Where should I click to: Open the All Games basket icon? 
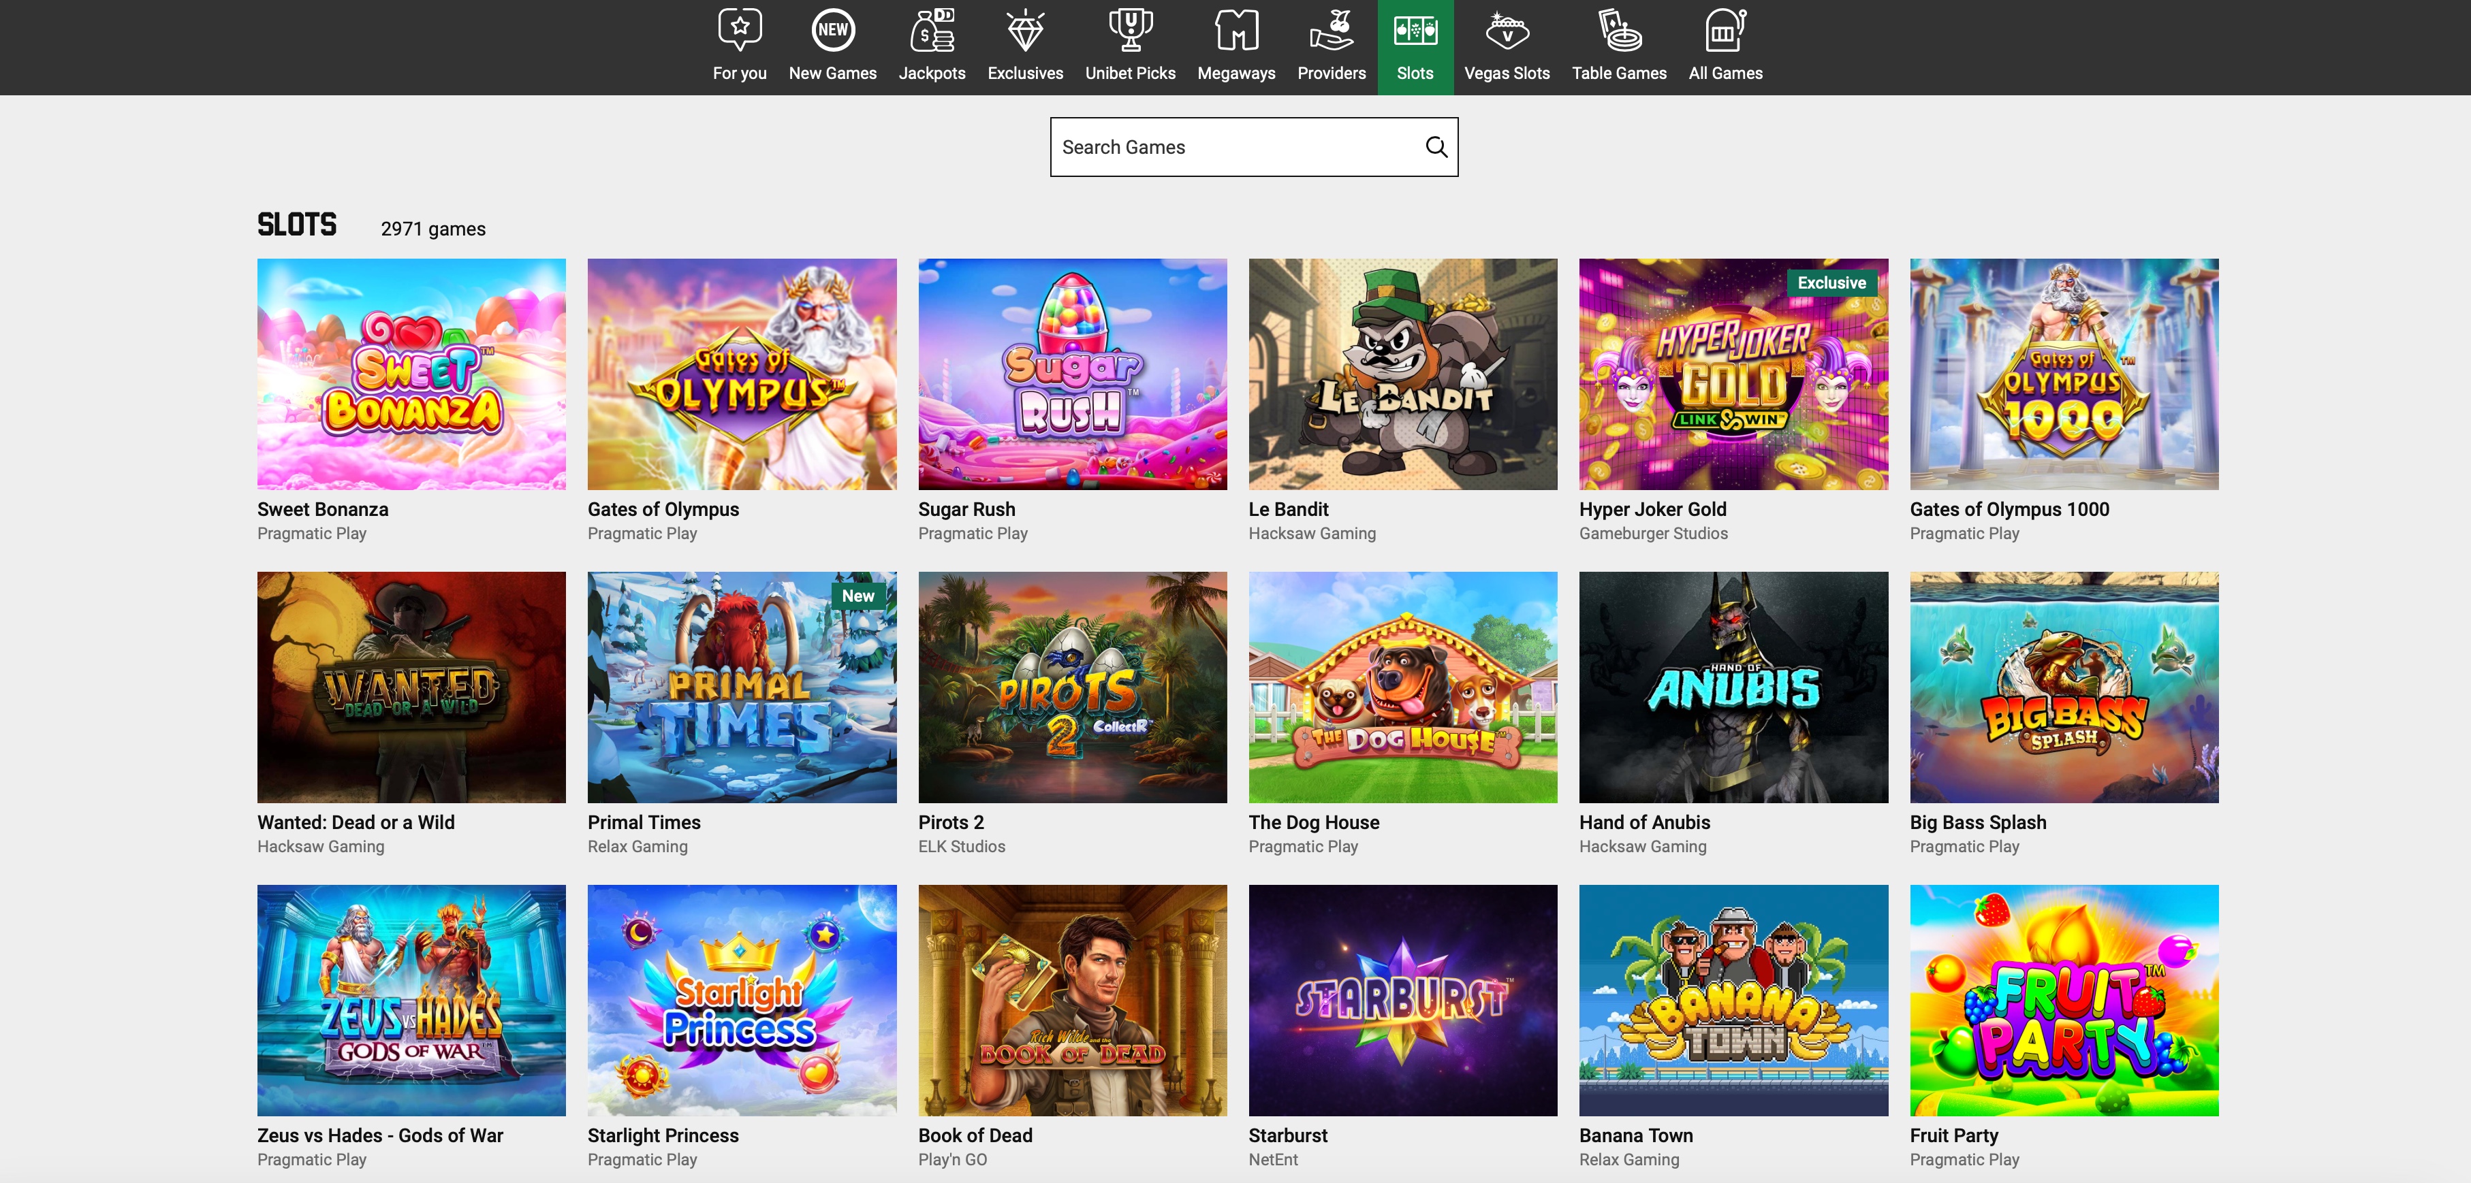point(1725,31)
